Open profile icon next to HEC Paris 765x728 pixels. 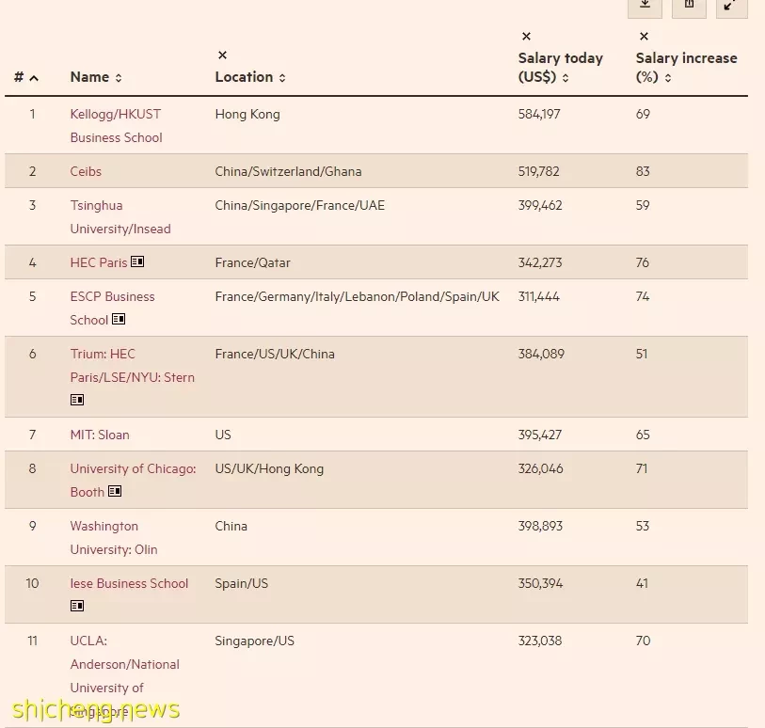(x=137, y=261)
